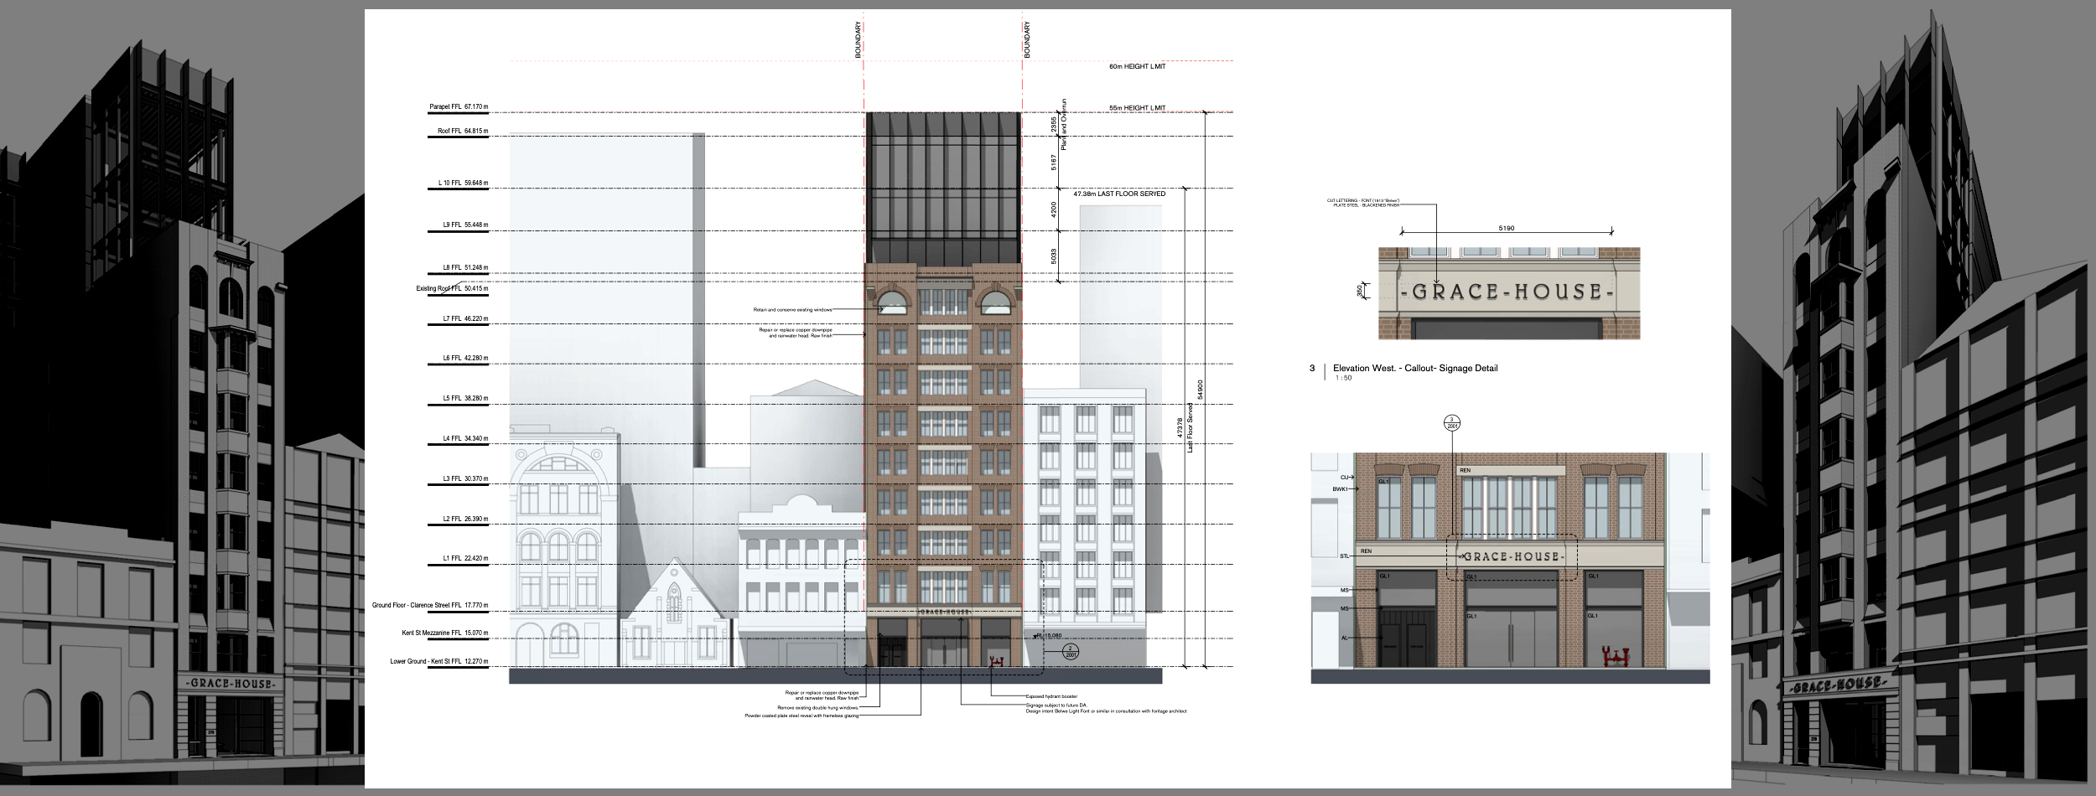Select the 'L2 FFL 26.390 m' level label

pyautogui.click(x=464, y=519)
